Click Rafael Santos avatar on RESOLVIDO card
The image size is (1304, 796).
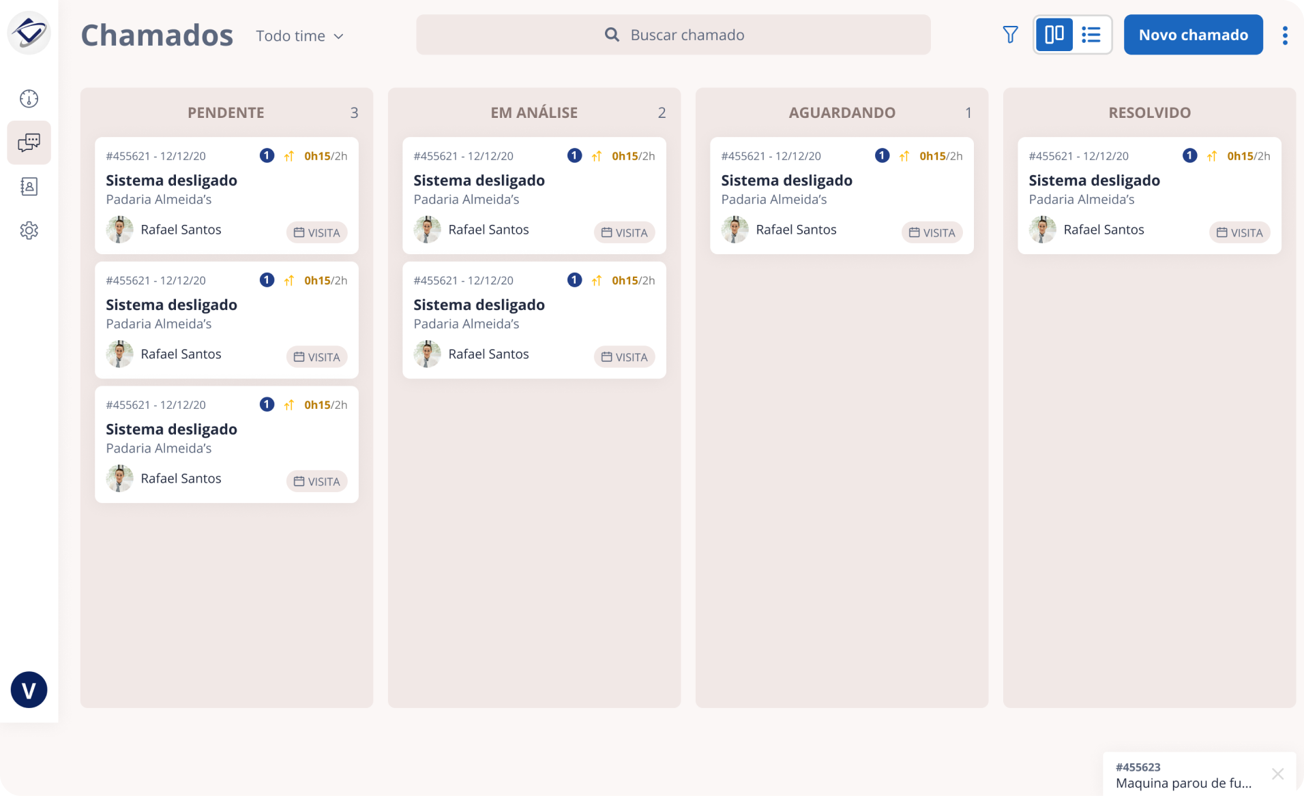1042,230
